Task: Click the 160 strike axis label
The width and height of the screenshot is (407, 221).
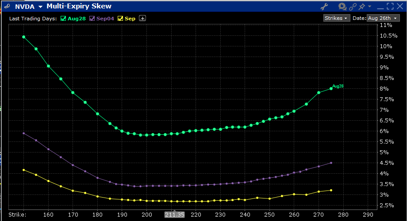Action: pos(48,215)
